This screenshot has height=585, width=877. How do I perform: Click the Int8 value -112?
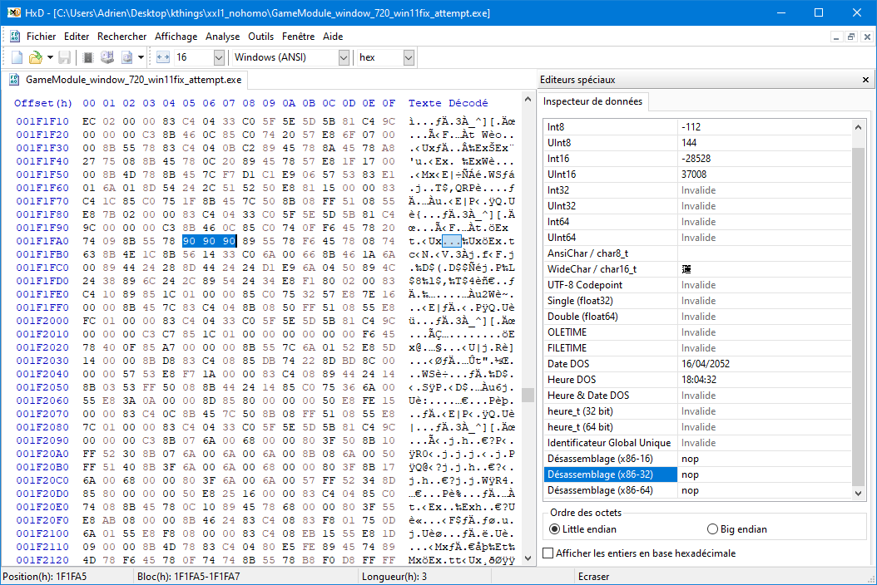[x=691, y=127]
